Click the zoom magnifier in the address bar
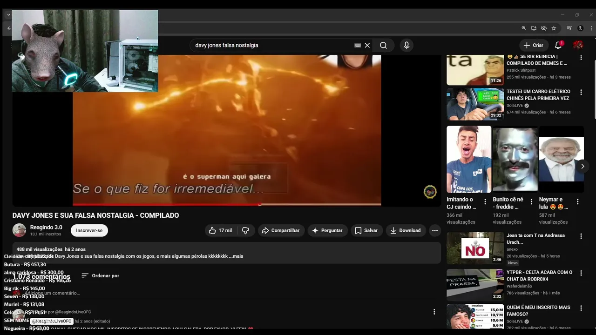This screenshot has width=596, height=335. (x=524, y=28)
